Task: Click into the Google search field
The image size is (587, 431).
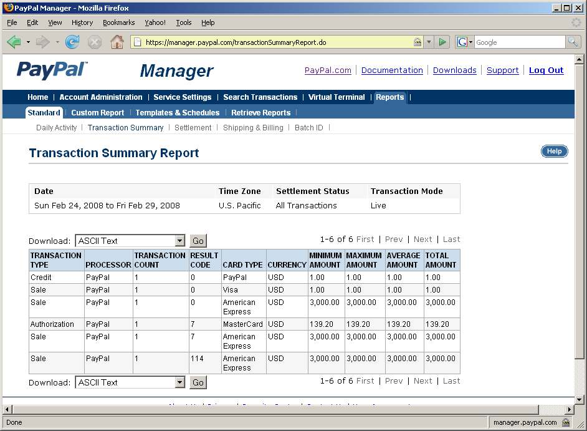Action: point(519,42)
